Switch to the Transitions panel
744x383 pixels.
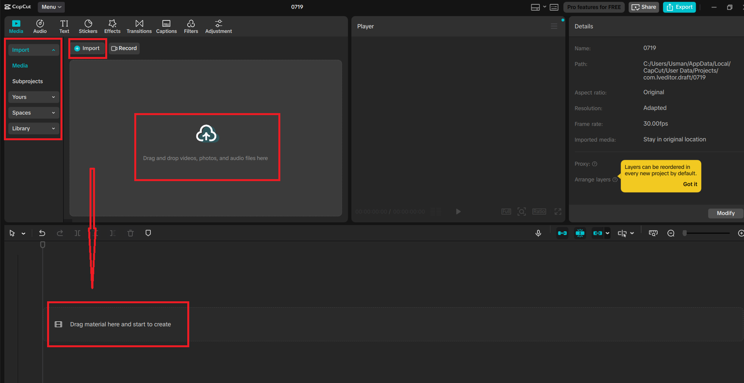coord(139,26)
